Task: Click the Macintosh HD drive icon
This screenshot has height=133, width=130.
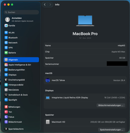Action: click(x=48, y=122)
